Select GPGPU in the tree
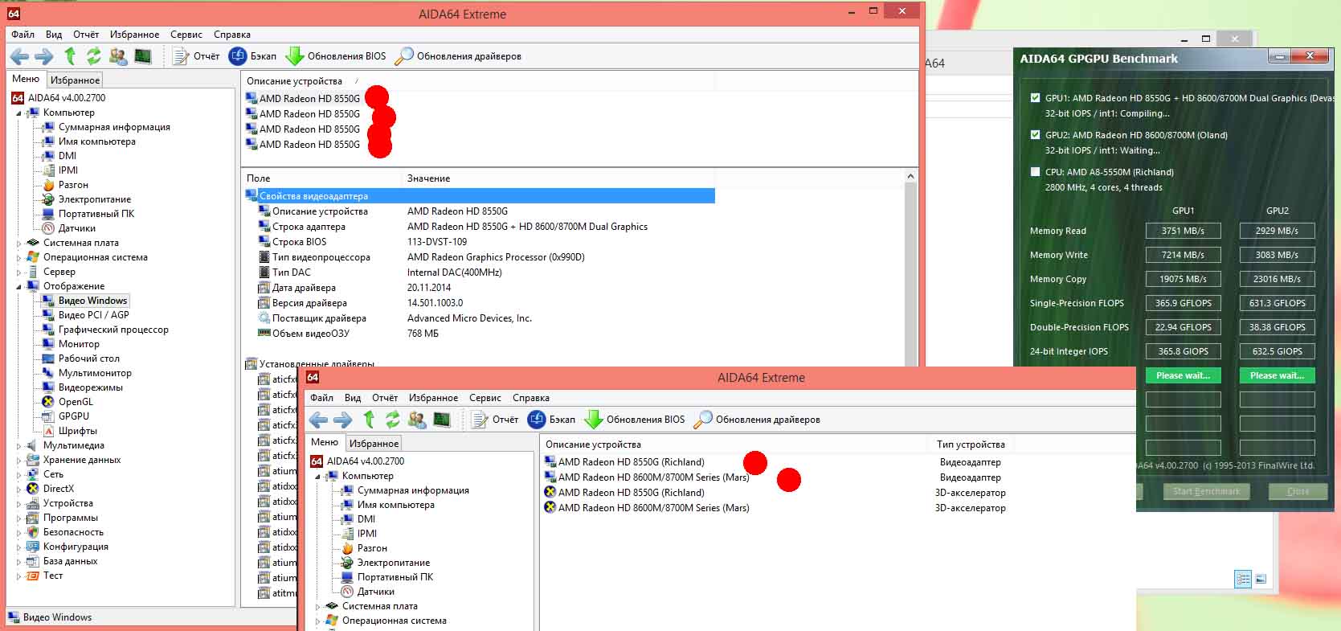The height and width of the screenshot is (631, 1341). (73, 416)
